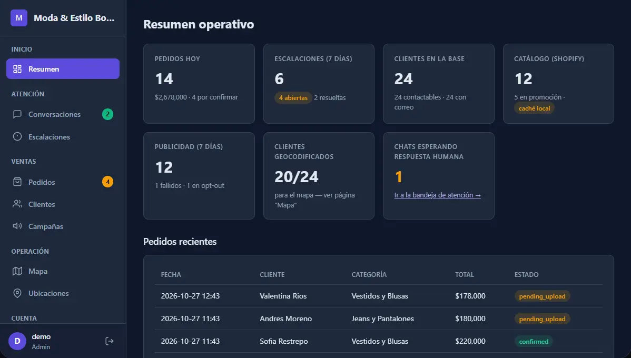Click the logout icon next to demo
Viewport: 631px width, 358px height.
click(110, 341)
